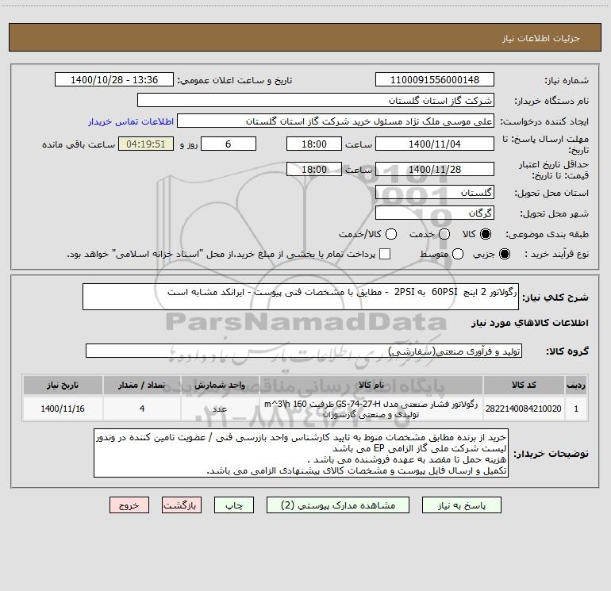
Task: Click the گروه کالا field
Action: [x=304, y=351]
